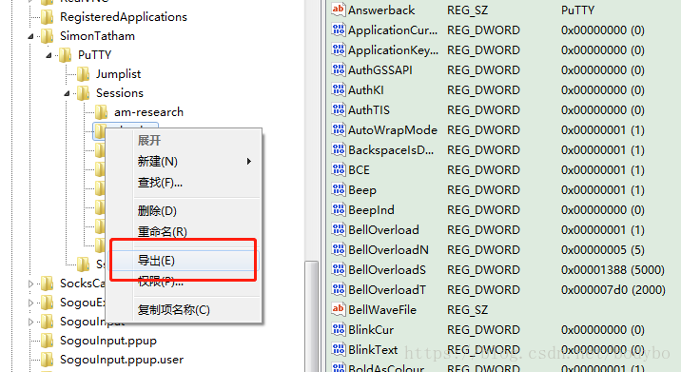Click the BlinkCur DWORD value icon

(x=339, y=329)
